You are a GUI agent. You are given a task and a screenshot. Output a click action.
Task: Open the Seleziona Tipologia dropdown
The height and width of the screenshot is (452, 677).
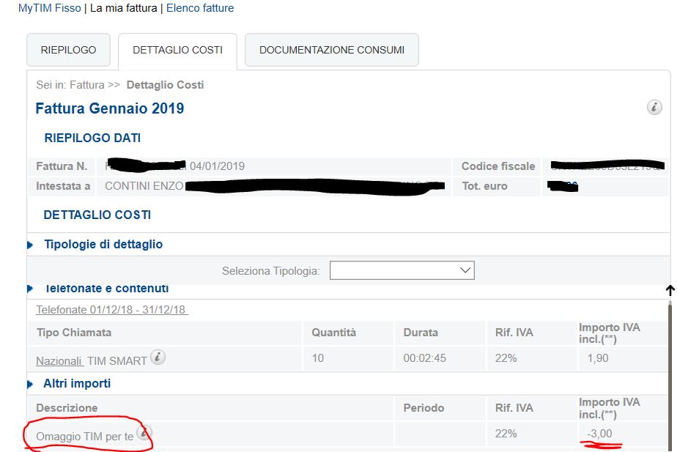pos(402,270)
